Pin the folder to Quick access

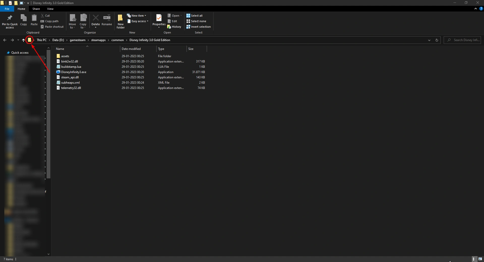tap(10, 21)
